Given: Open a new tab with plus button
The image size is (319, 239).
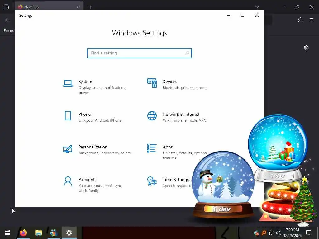Looking at the screenshot, I should pyautogui.click(x=90, y=7).
